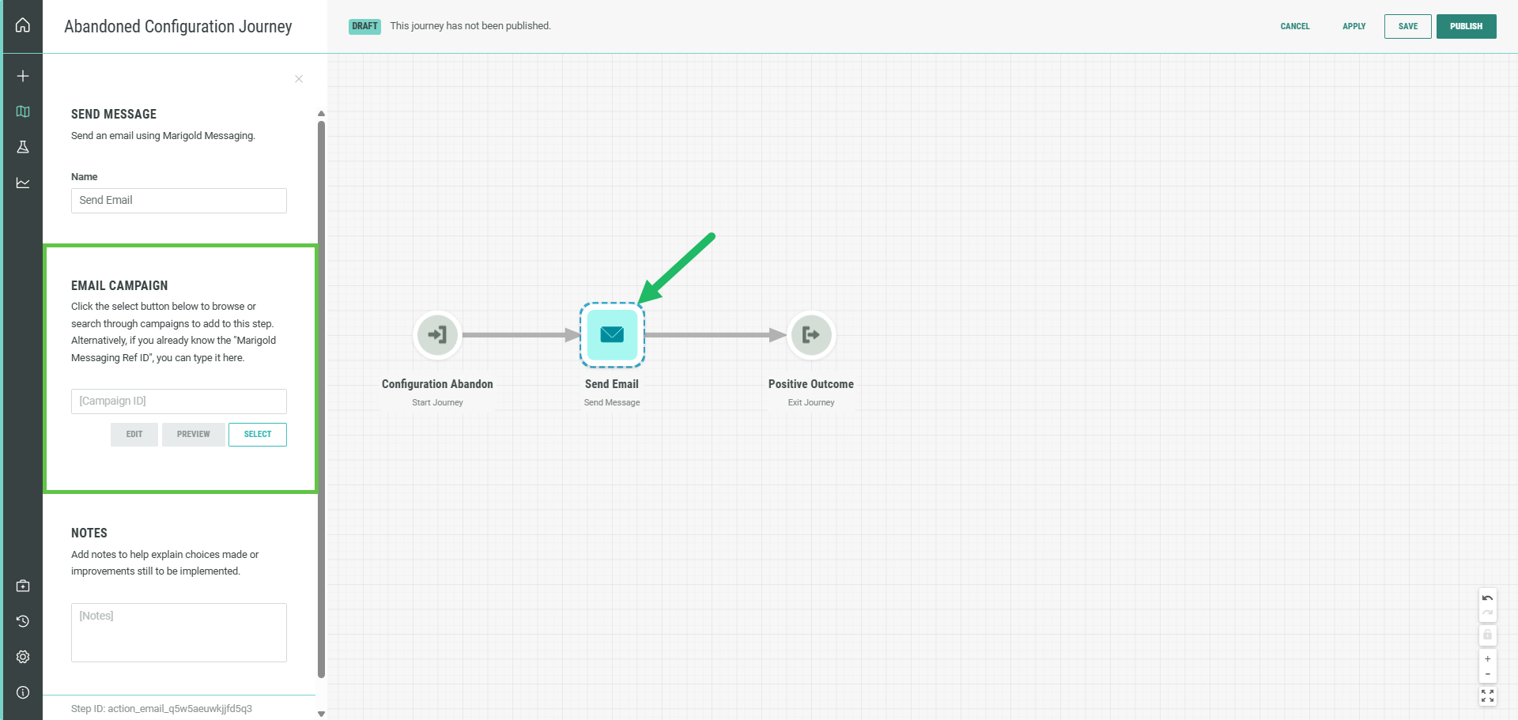Image resolution: width=1518 pixels, height=720 pixels.
Task: Click the Publish button
Action: click(x=1466, y=26)
